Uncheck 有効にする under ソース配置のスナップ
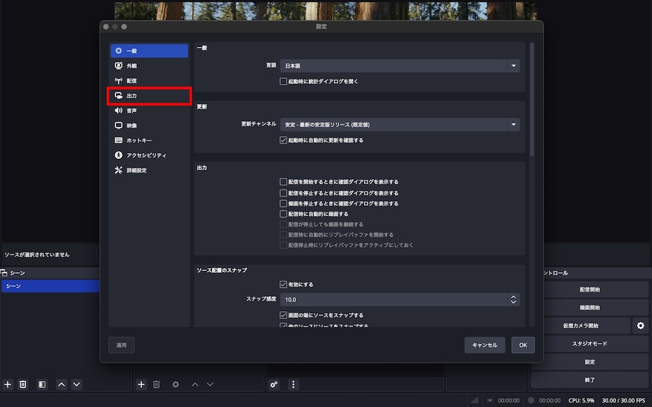The width and height of the screenshot is (652, 407). [283, 285]
